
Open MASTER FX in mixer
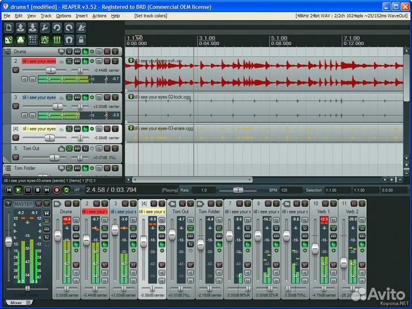pos(47,237)
